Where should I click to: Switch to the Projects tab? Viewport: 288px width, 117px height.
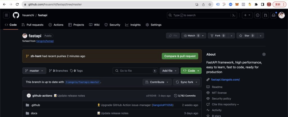pyautogui.click(x=76, y=25)
